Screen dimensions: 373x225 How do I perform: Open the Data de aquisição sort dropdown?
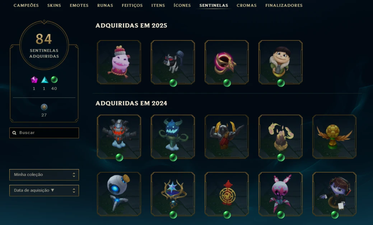44,191
